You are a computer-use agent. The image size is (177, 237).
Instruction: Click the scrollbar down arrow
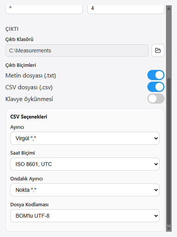point(169,229)
